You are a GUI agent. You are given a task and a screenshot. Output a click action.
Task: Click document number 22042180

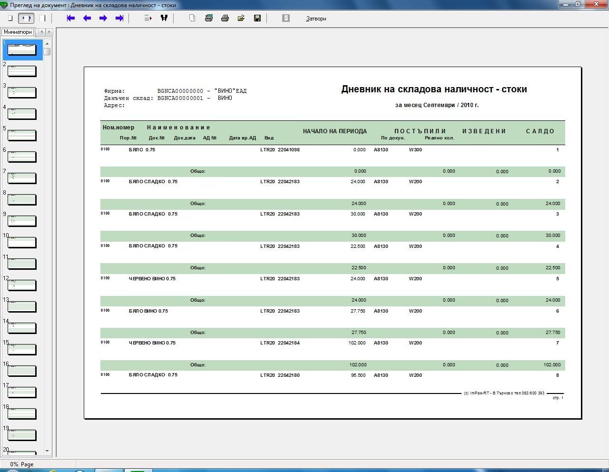click(x=289, y=375)
